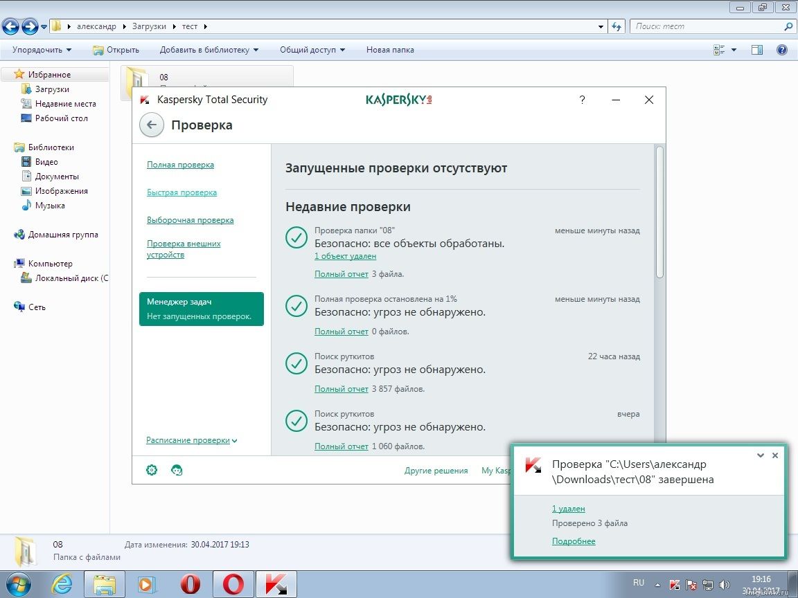Viewport: 798px width, 598px height.
Task: Click Kaspersky logo in notification popup
Action: coord(533,464)
